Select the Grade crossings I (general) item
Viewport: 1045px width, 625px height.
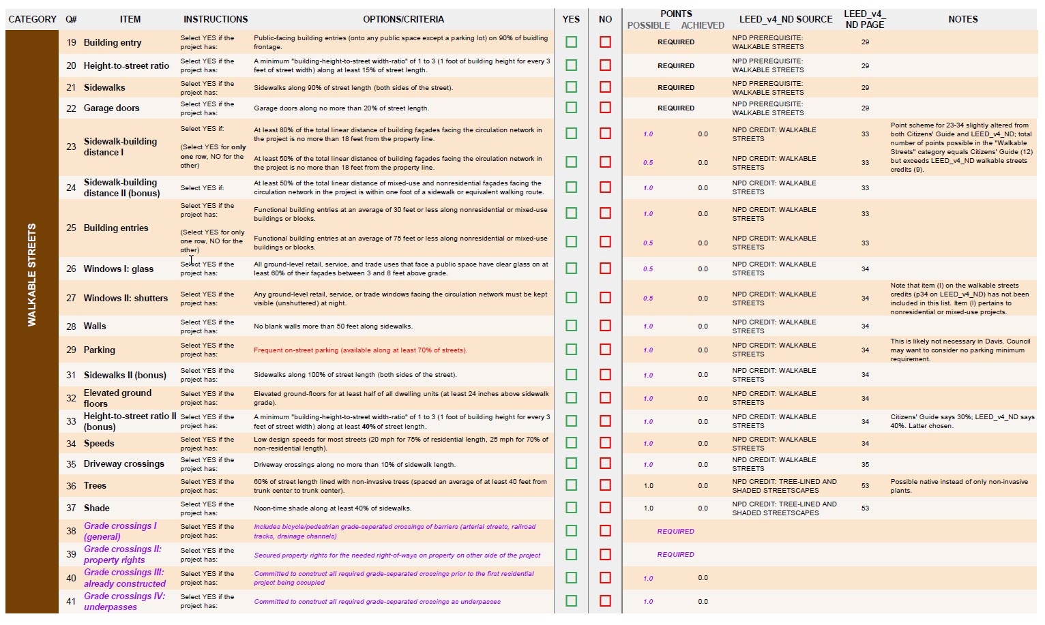120,531
